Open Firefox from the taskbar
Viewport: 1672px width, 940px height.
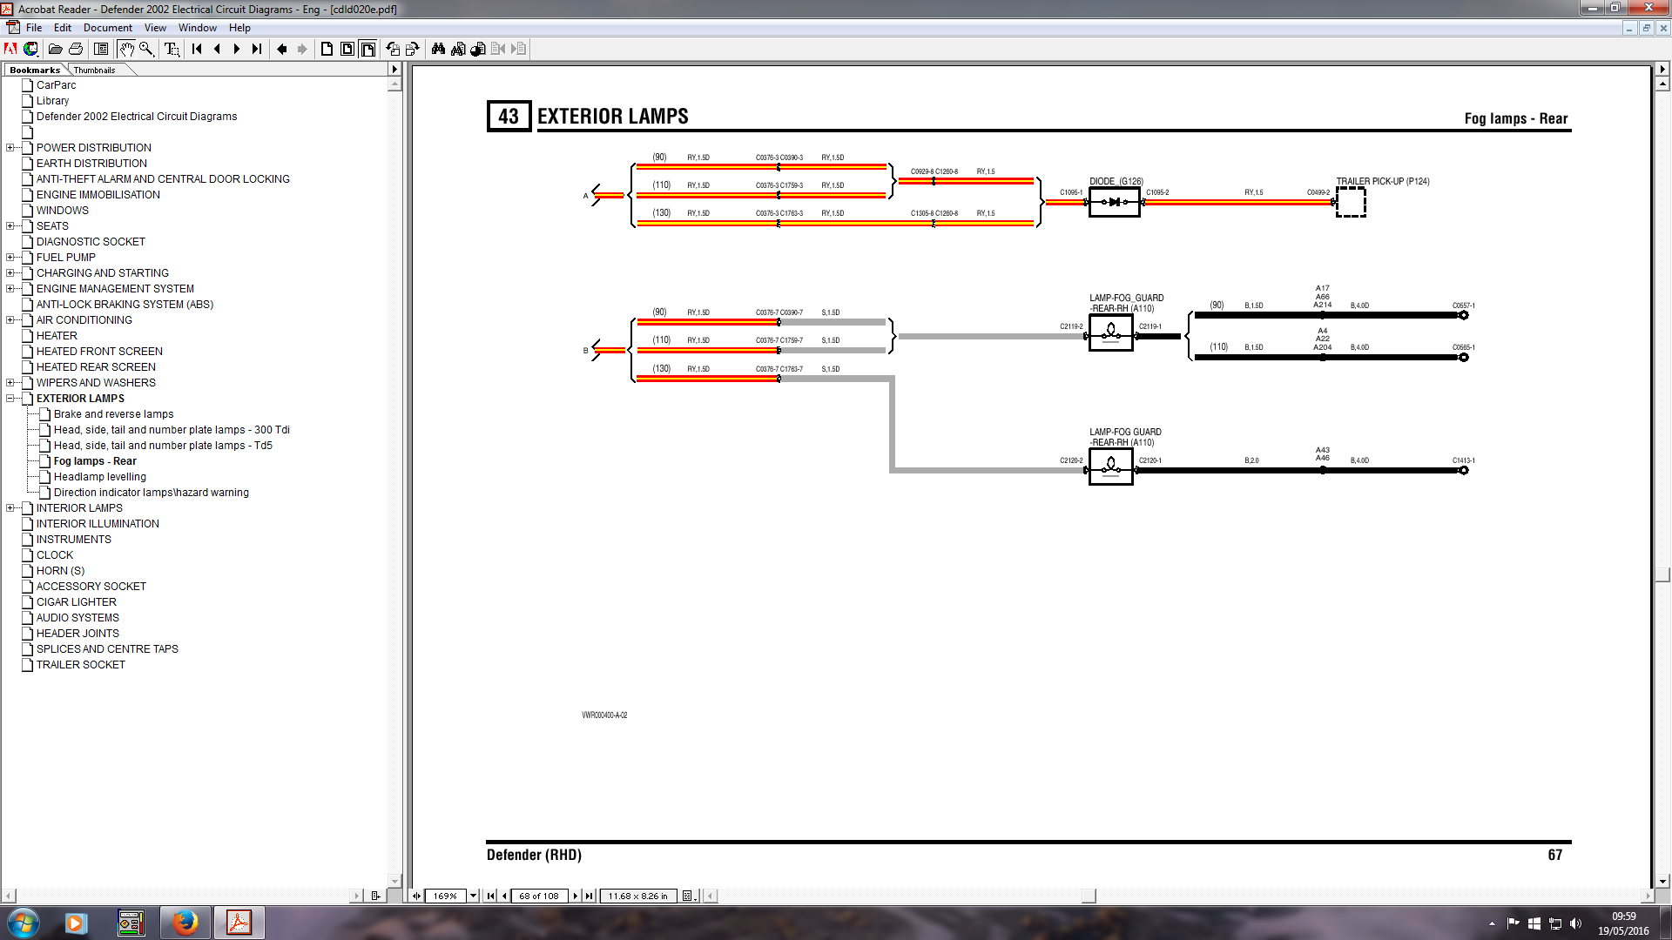pos(185,923)
